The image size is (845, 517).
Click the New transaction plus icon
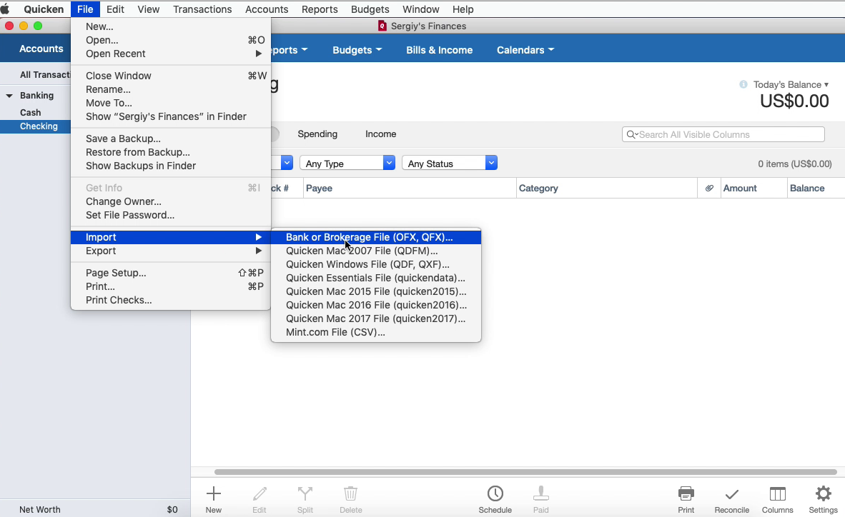point(214,493)
